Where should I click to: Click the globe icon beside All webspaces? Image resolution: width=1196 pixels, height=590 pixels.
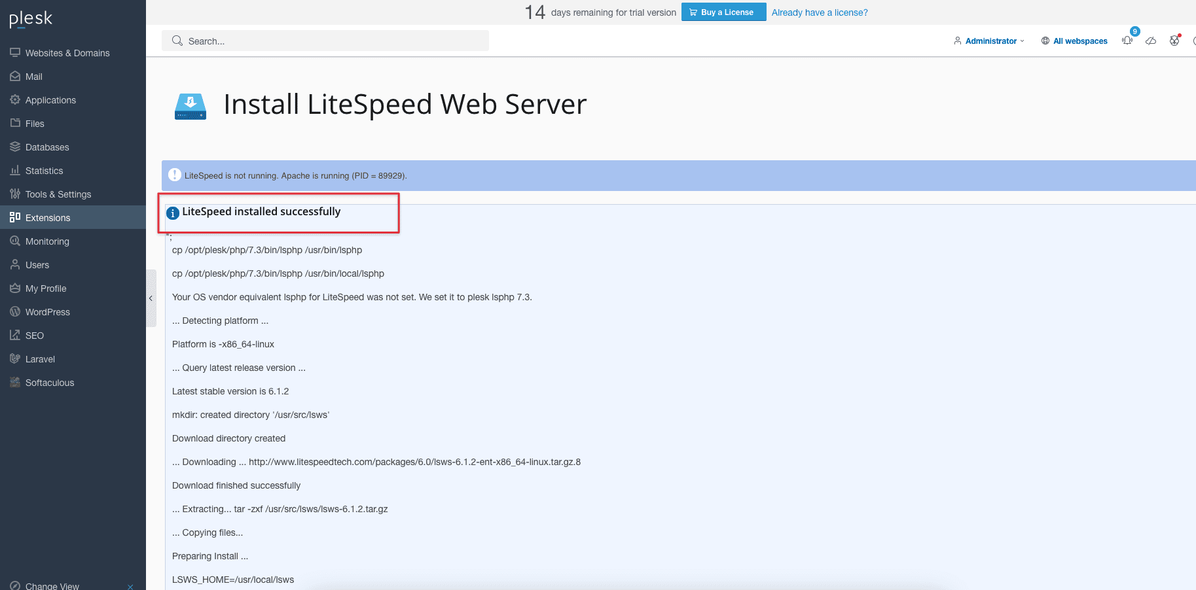click(x=1045, y=41)
